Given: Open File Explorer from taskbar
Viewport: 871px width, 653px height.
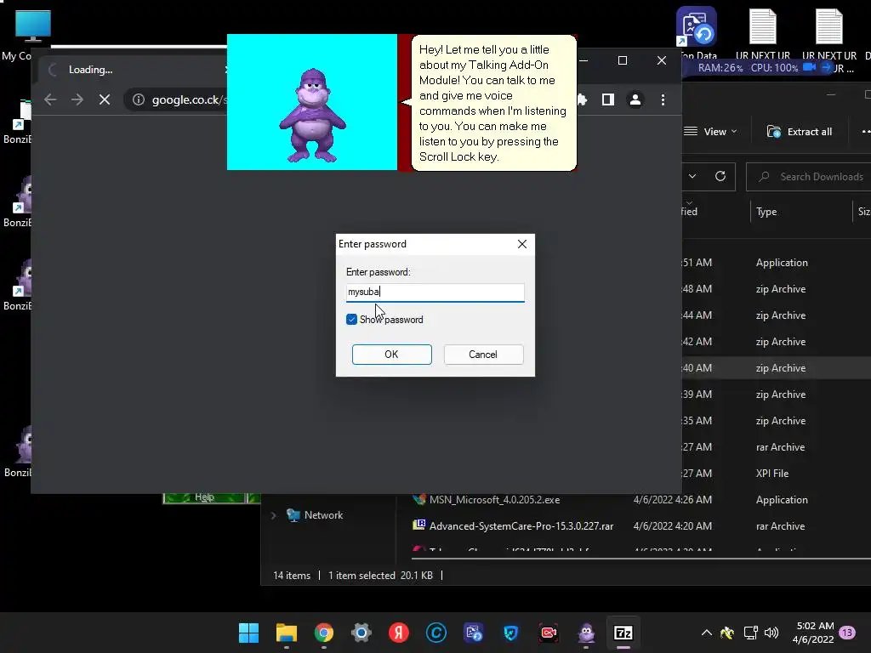Looking at the screenshot, I should pyautogui.click(x=286, y=633).
